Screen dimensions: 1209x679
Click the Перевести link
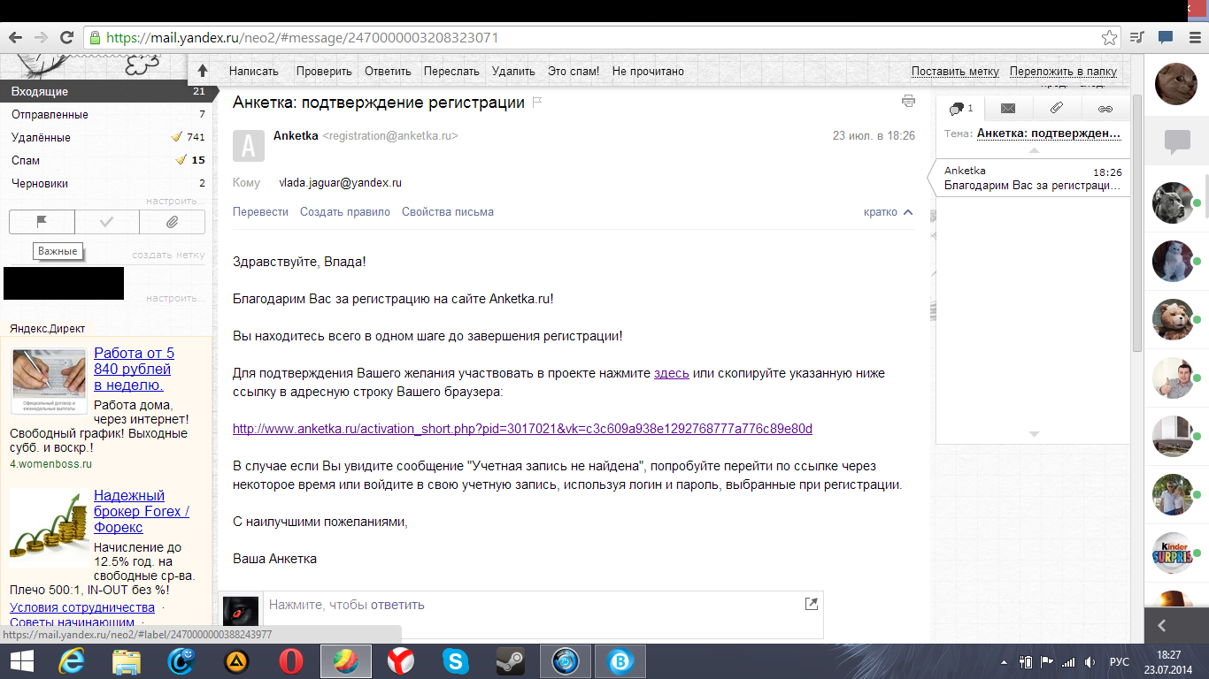(x=260, y=212)
